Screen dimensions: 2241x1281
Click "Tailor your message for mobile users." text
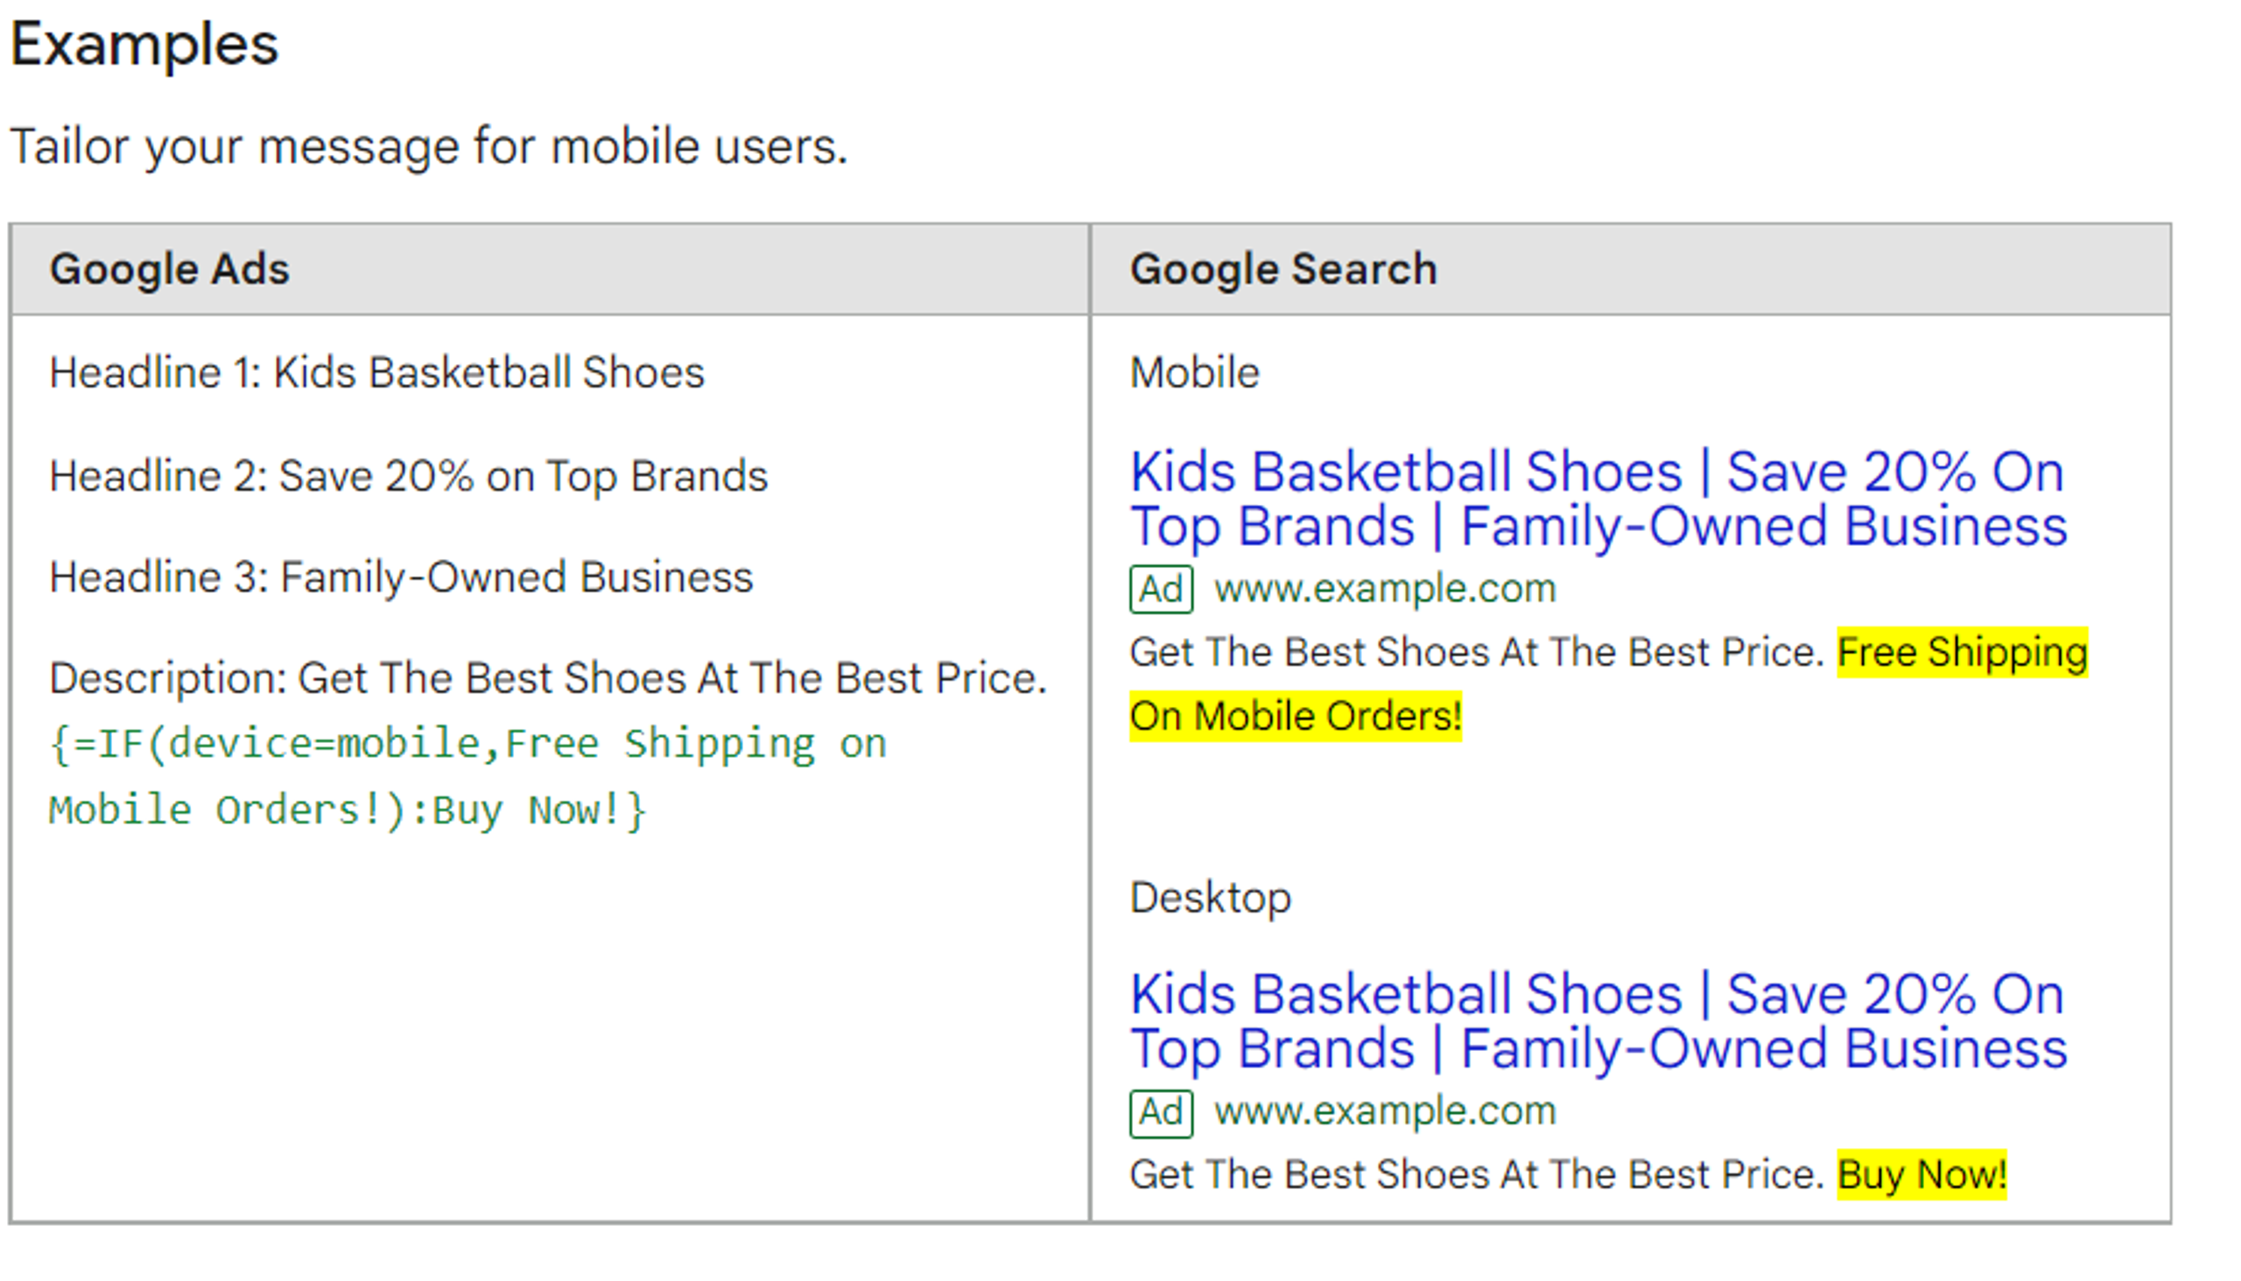point(429,146)
